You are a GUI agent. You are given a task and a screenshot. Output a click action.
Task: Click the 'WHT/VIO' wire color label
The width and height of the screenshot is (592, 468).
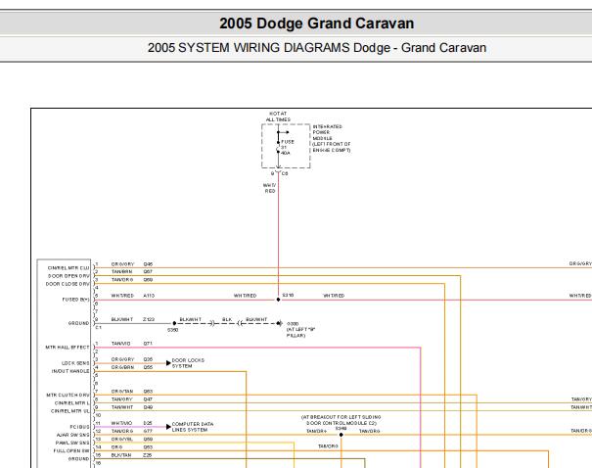point(121,423)
